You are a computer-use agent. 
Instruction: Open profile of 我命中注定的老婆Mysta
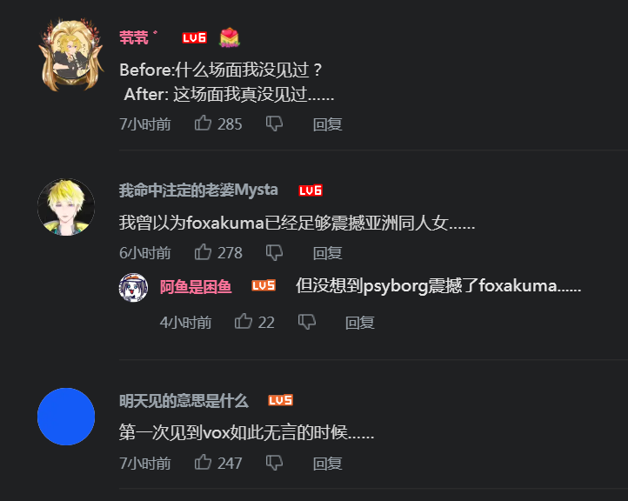(x=198, y=190)
